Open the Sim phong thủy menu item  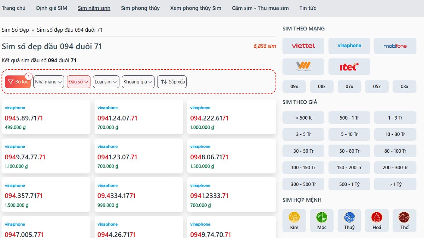click(140, 8)
